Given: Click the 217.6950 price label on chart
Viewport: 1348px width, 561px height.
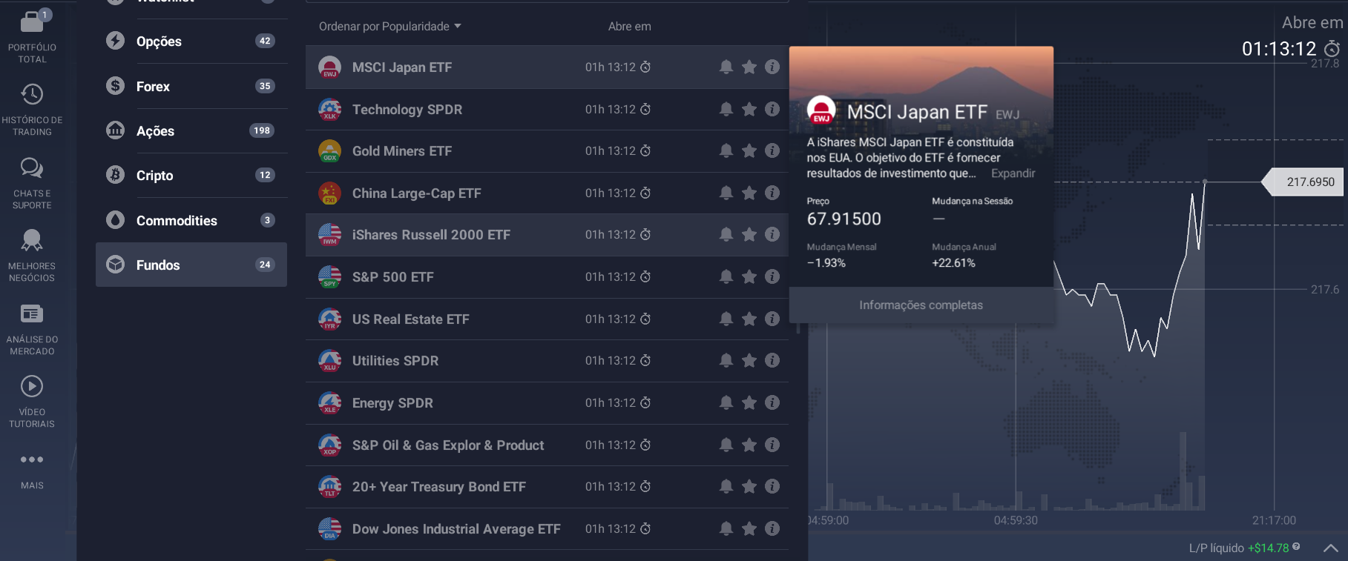Looking at the screenshot, I should pos(1303,182).
